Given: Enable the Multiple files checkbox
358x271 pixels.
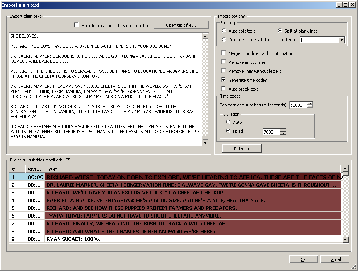Looking at the screenshot, I should (x=76, y=25).
